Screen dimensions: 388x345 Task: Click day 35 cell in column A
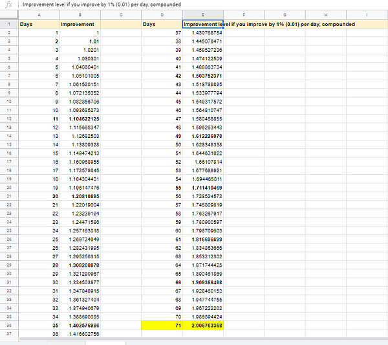[39, 325]
